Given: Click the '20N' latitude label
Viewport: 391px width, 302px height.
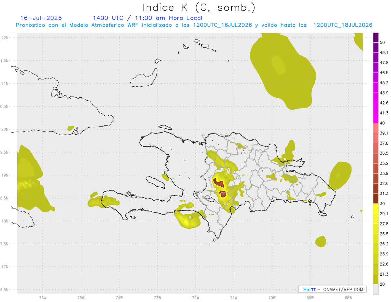Looking at the screenshot, I should (x=5, y=129).
